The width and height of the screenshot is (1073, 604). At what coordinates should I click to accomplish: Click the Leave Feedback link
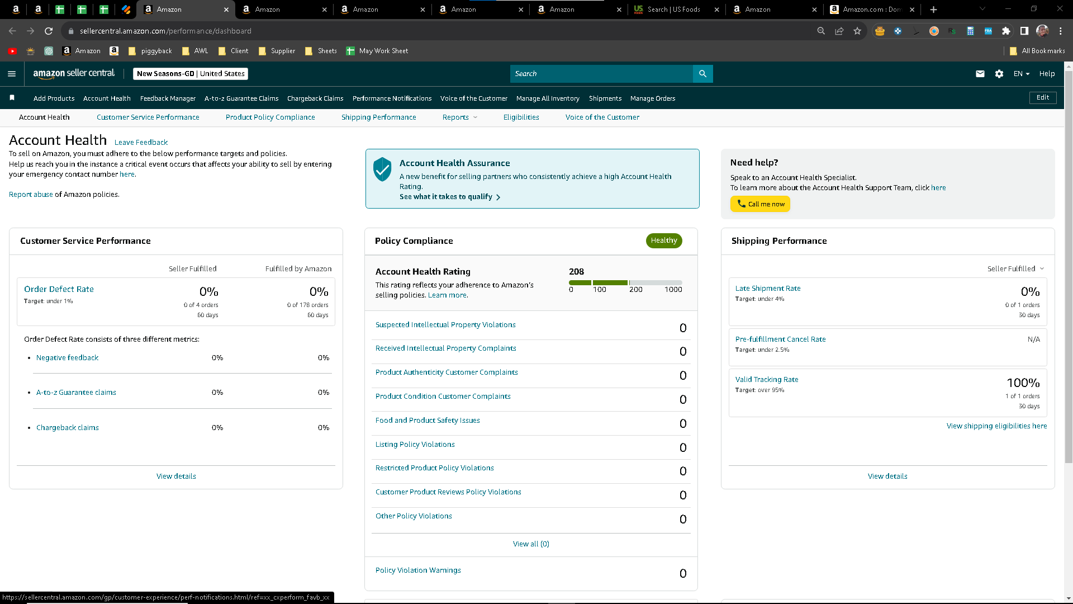click(141, 142)
